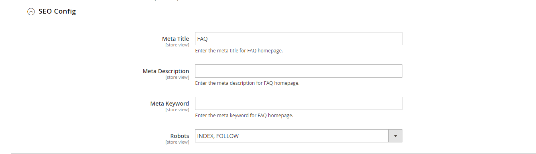Viewport: 536px width, 154px height.
Task: Click the SEO Config section heading
Action: tap(57, 12)
